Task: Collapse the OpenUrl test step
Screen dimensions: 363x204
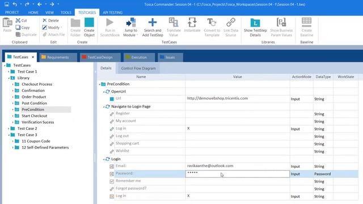Action: (x=104, y=92)
